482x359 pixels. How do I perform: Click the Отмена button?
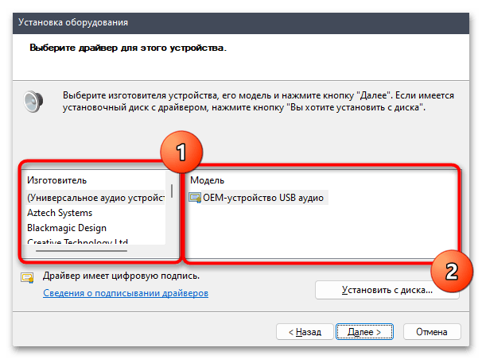[432, 332]
